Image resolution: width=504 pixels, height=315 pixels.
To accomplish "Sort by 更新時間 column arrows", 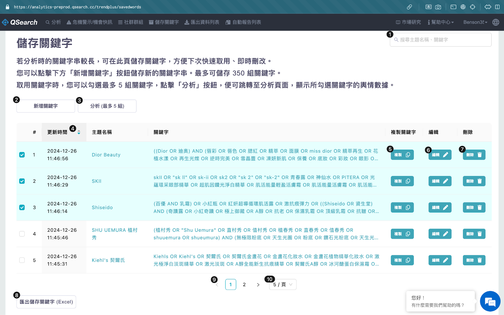I will tap(79, 132).
